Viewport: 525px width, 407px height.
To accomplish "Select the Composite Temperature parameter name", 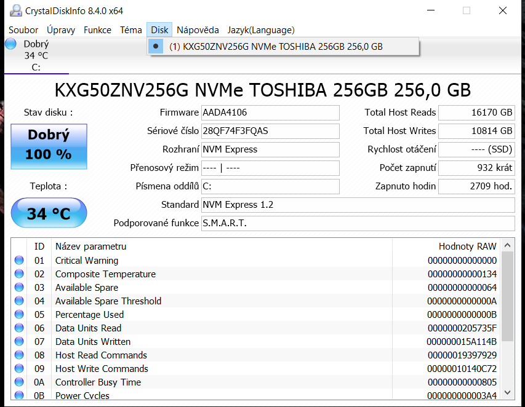I will coord(105,274).
